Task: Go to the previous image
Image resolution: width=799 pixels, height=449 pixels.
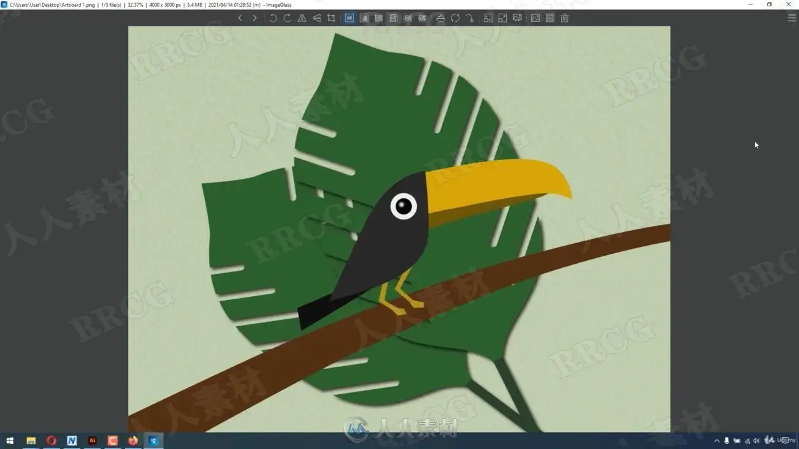Action: pos(240,18)
